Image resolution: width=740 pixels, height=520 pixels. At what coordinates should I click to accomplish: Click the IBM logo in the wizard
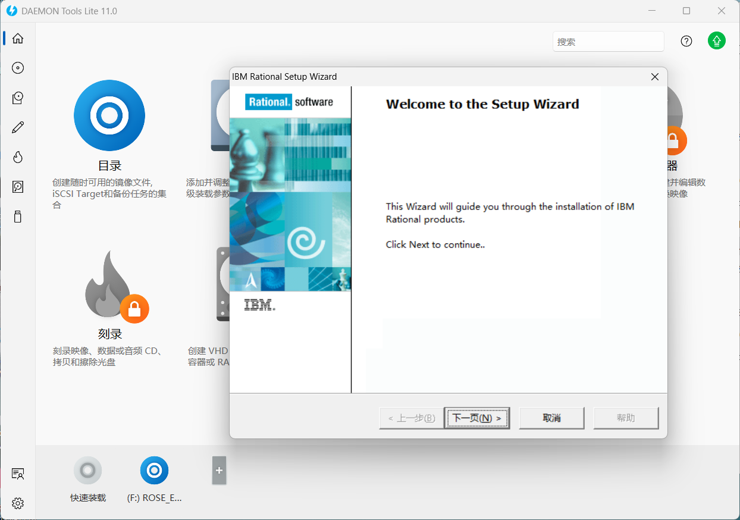click(260, 305)
